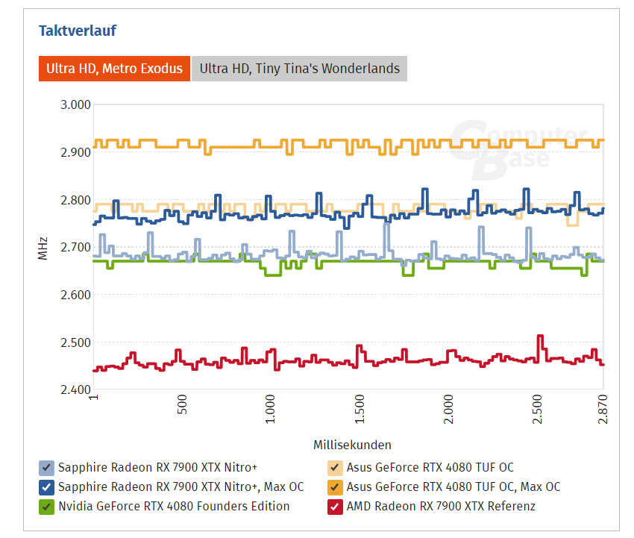Disable the AMD Radeon RX 7900 XTX Referenz checkbox
The width and height of the screenshot is (634, 538).
point(336,507)
